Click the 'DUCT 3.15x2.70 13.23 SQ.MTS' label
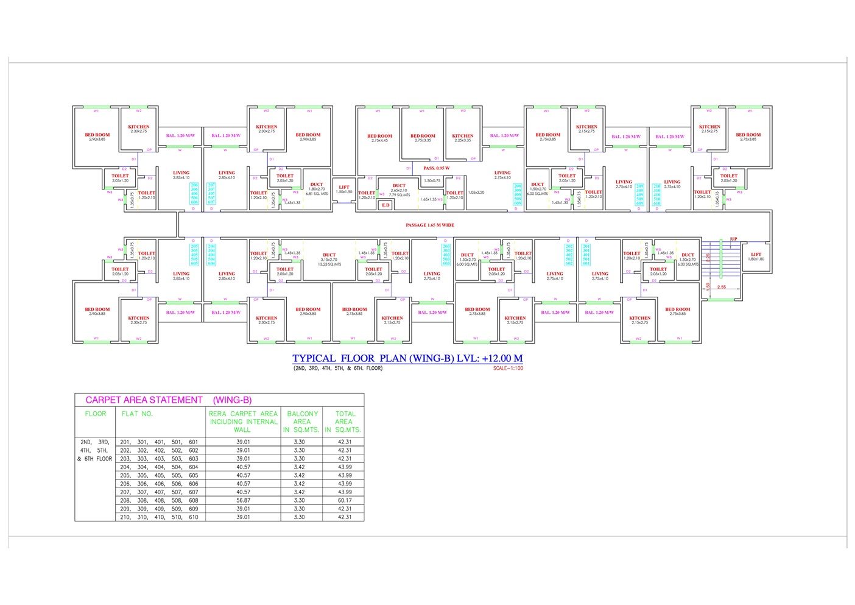 (x=329, y=260)
